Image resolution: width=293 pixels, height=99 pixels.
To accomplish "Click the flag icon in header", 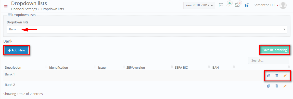I will click(x=221, y=5).
